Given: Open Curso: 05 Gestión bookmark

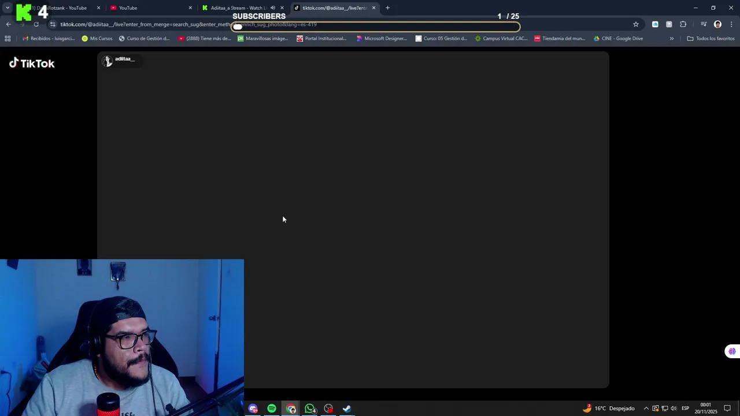Looking at the screenshot, I should click(441, 39).
